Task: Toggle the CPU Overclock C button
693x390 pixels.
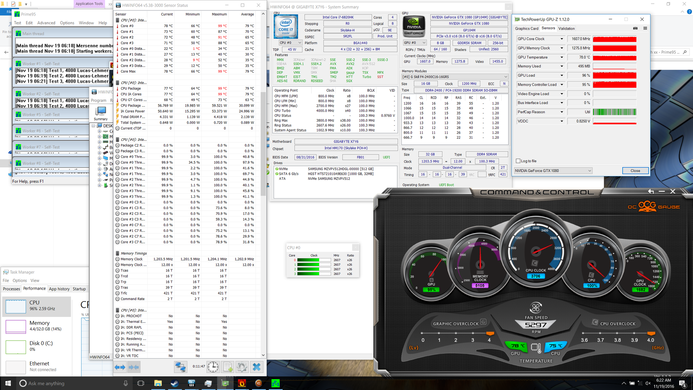Action: (x=595, y=322)
